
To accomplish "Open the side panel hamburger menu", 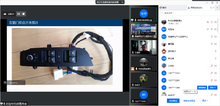I will pos(217,8).
